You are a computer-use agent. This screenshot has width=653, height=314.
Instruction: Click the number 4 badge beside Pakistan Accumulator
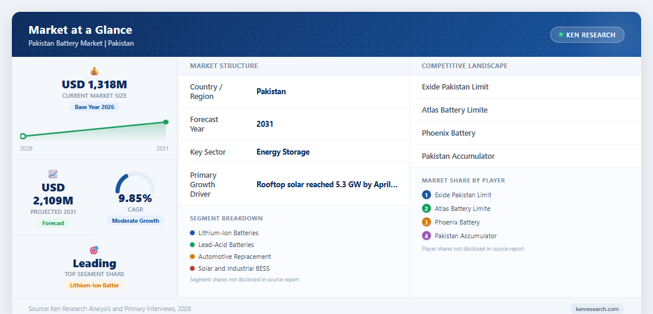[x=426, y=236]
